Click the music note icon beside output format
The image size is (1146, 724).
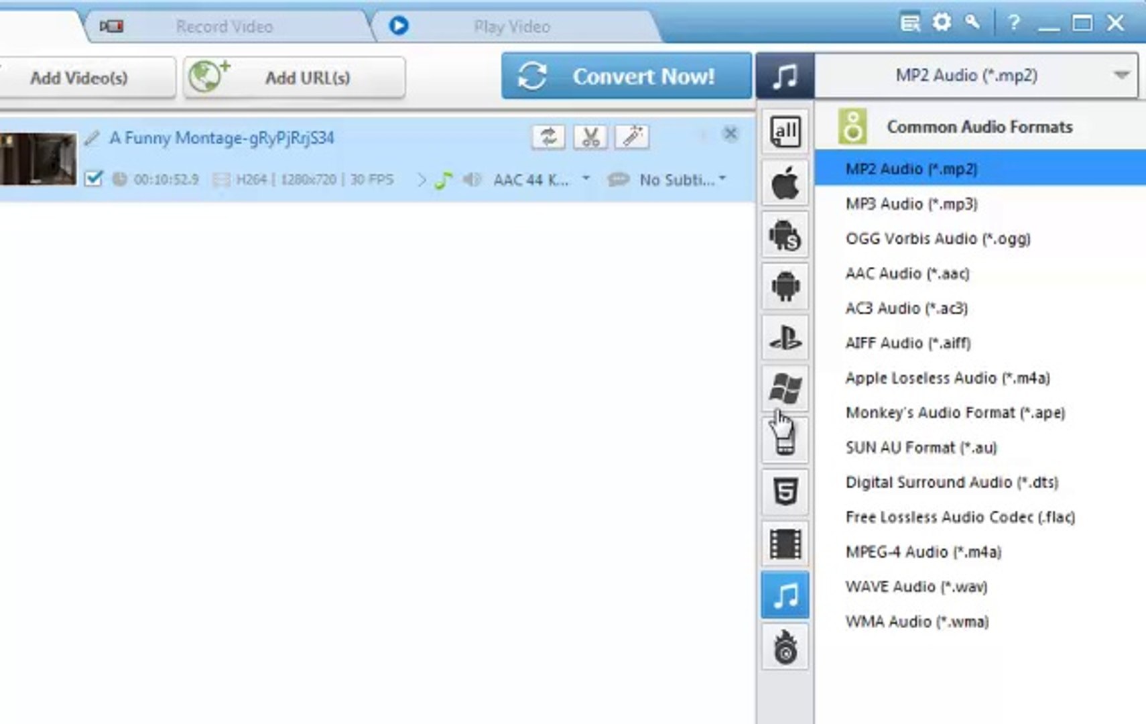(x=785, y=76)
